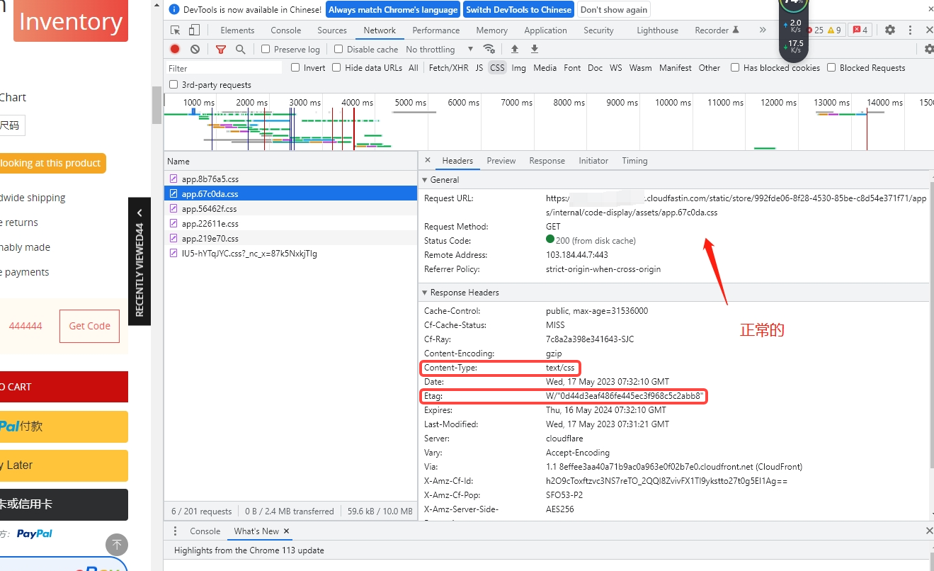Stop recording network log
This screenshot has height=571, width=934.
point(175,49)
